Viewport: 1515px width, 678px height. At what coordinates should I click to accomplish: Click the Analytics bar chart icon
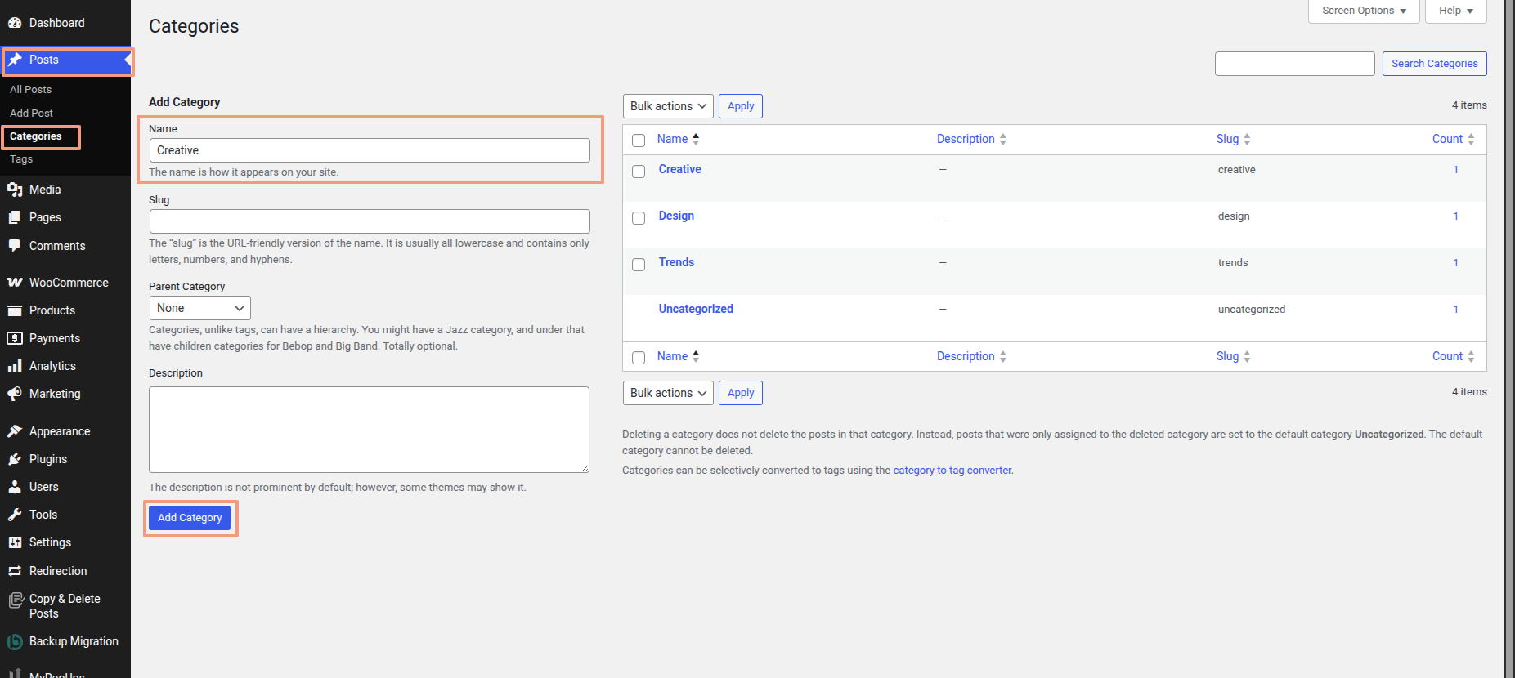[15, 366]
